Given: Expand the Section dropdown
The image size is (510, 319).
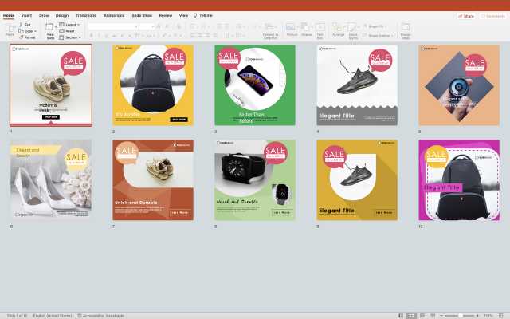Looking at the screenshot, I should coord(71,37).
